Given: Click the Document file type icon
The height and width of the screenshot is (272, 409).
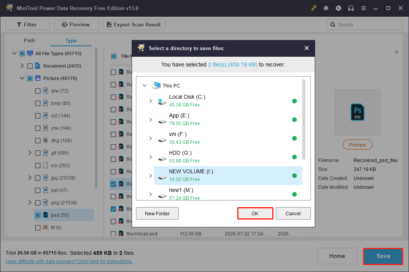Looking at the screenshot, I should click(38, 66).
